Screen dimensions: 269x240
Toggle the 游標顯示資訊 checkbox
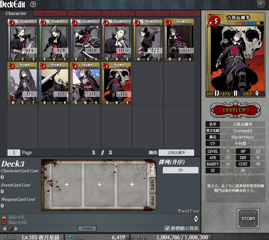click(167, 228)
